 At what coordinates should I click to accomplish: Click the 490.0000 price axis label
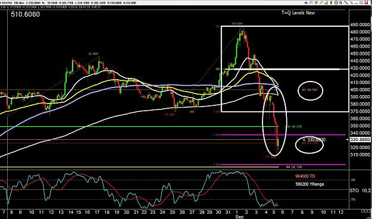pyautogui.click(x=360, y=24)
